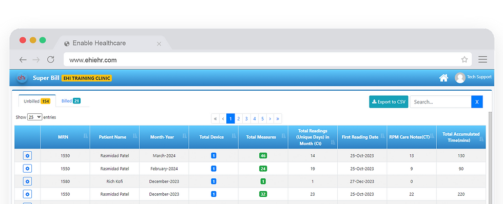Switch to the Billed tab
This screenshot has height=204, width=503.
71,101
